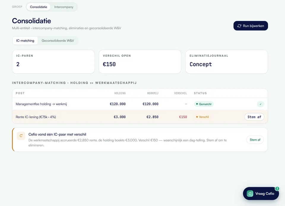The height and width of the screenshot is (206, 285).
Task: Switch to the Intercompany tab
Action: pos(64,7)
